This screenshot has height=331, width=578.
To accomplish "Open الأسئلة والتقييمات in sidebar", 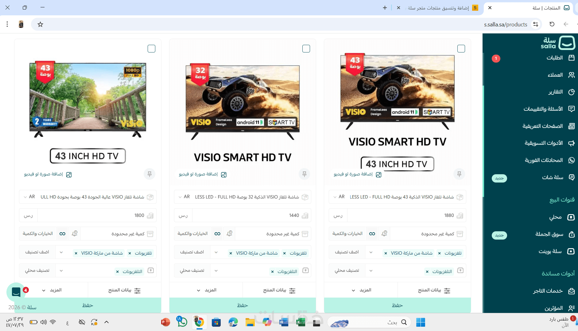I will (549, 109).
